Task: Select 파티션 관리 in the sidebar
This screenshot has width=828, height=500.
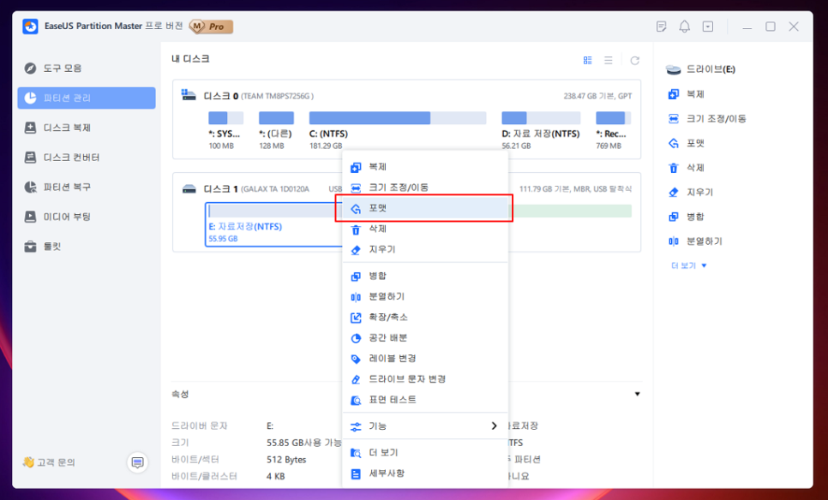Action: pos(87,98)
